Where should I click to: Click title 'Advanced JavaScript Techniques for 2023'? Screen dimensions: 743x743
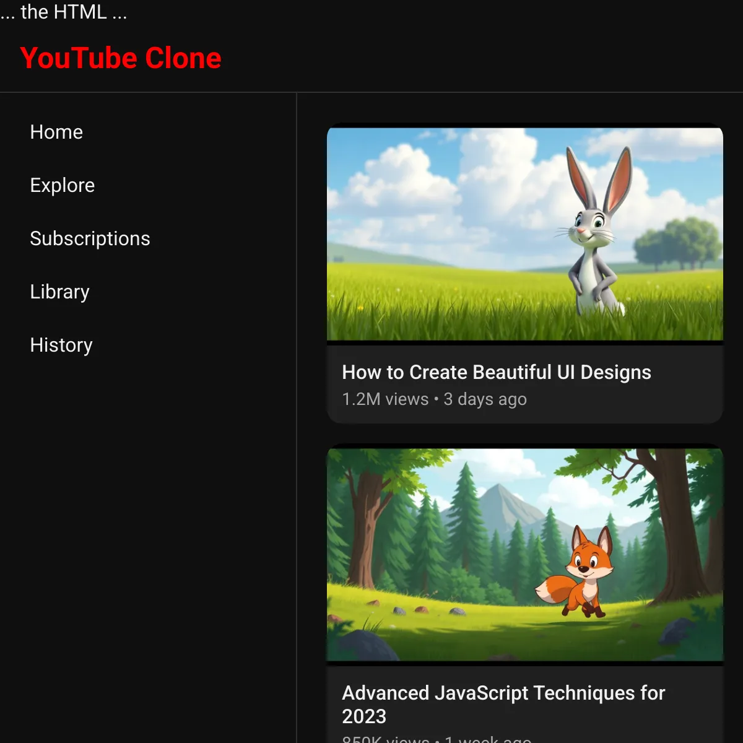[x=503, y=705]
